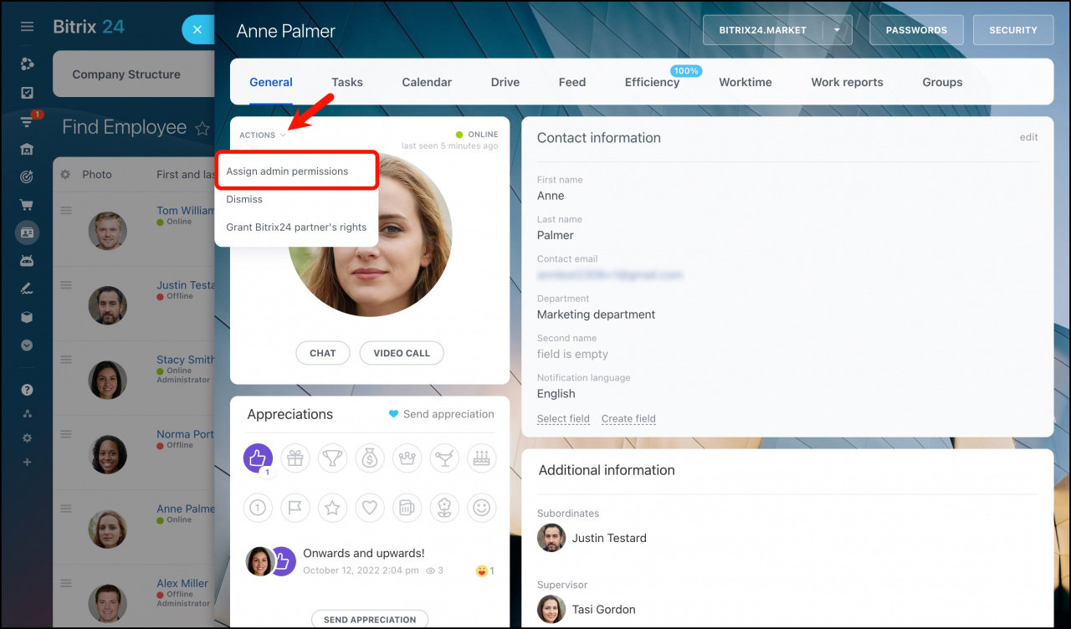Select the birthday cake appreciation icon
The height and width of the screenshot is (629, 1071).
click(482, 458)
